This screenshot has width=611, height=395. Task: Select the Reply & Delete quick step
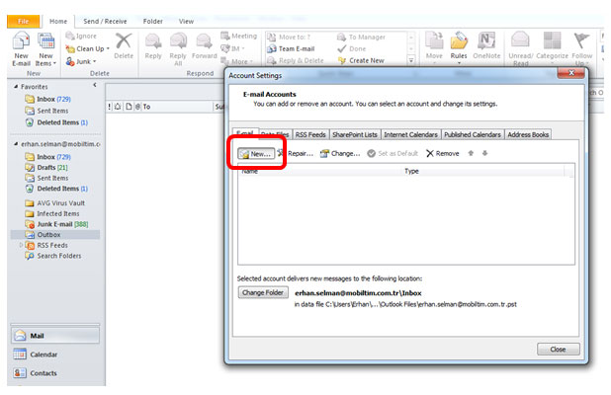296,60
